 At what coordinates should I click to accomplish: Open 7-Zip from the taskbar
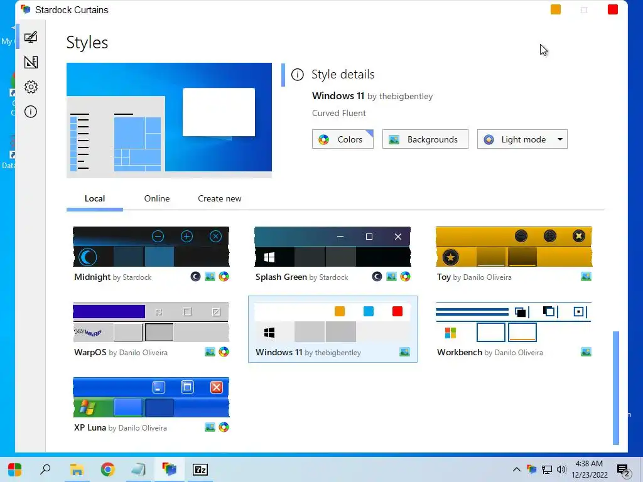coord(200,469)
